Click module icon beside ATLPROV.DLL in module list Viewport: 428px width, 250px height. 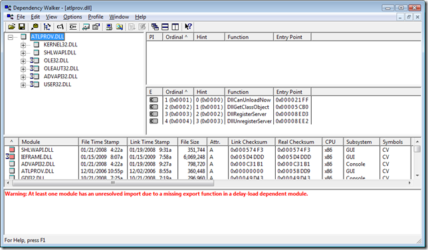tap(12, 170)
